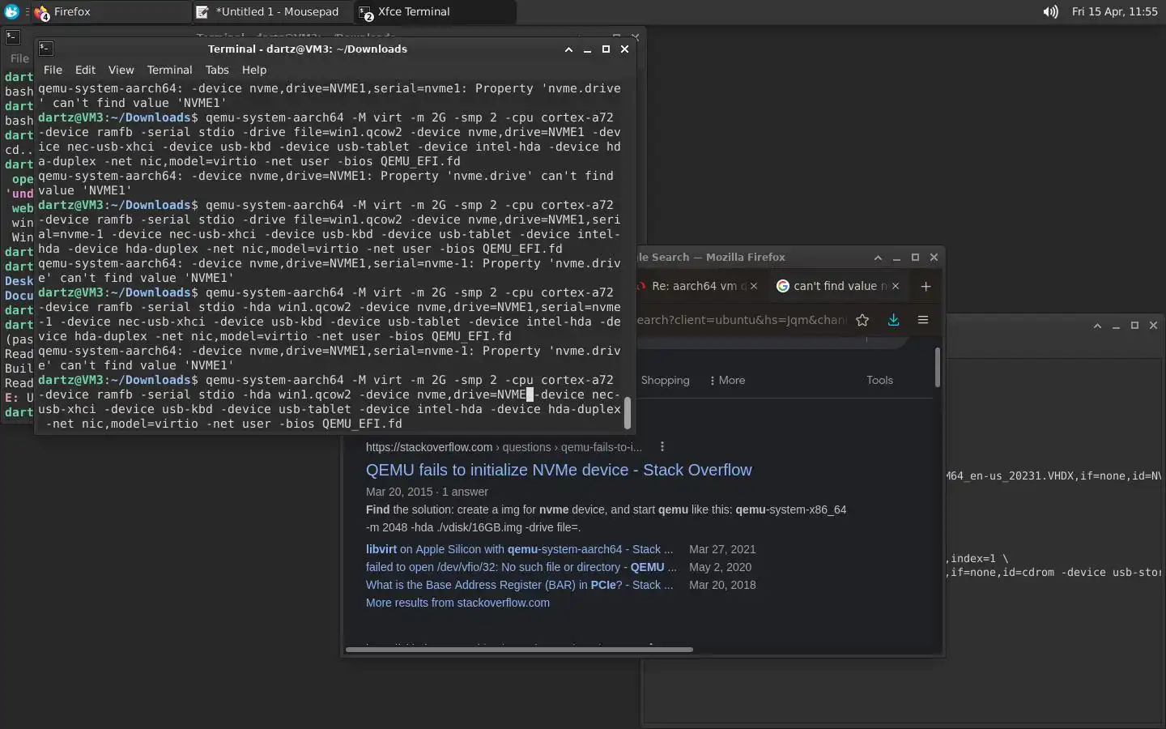
Task: Open the Edit menu in terminal
Action: [x=85, y=70]
